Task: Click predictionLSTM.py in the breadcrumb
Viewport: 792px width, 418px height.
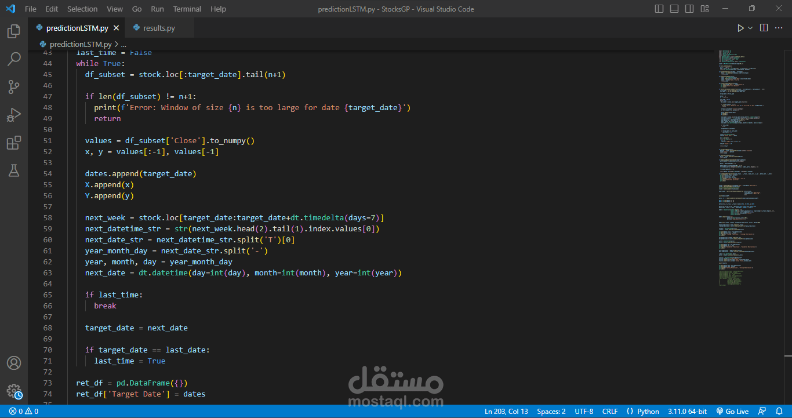Action: [x=81, y=44]
